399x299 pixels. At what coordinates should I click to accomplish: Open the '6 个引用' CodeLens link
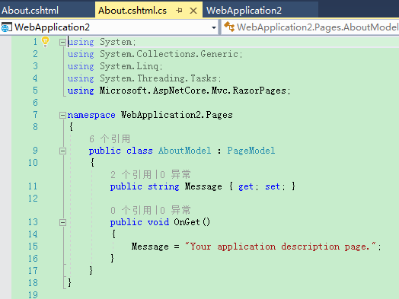tap(110, 138)
